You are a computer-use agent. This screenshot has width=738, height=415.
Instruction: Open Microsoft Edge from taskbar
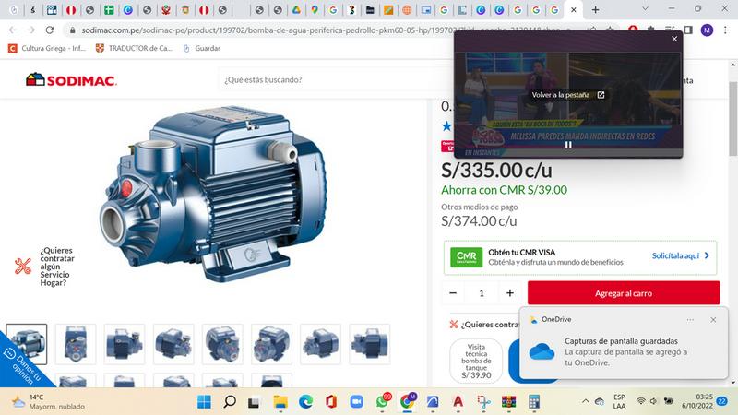click(x=305, y=402)
